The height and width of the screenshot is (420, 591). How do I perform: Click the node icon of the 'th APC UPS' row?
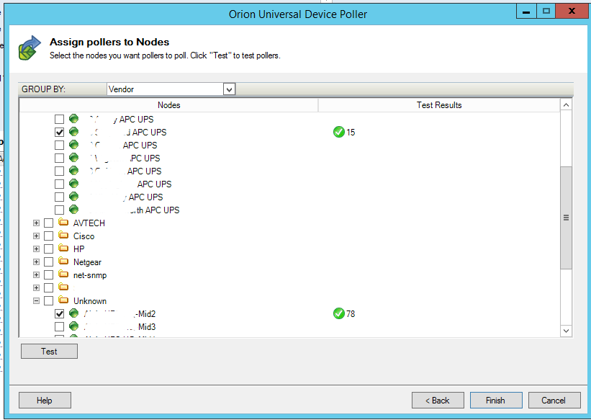point(74,210)
